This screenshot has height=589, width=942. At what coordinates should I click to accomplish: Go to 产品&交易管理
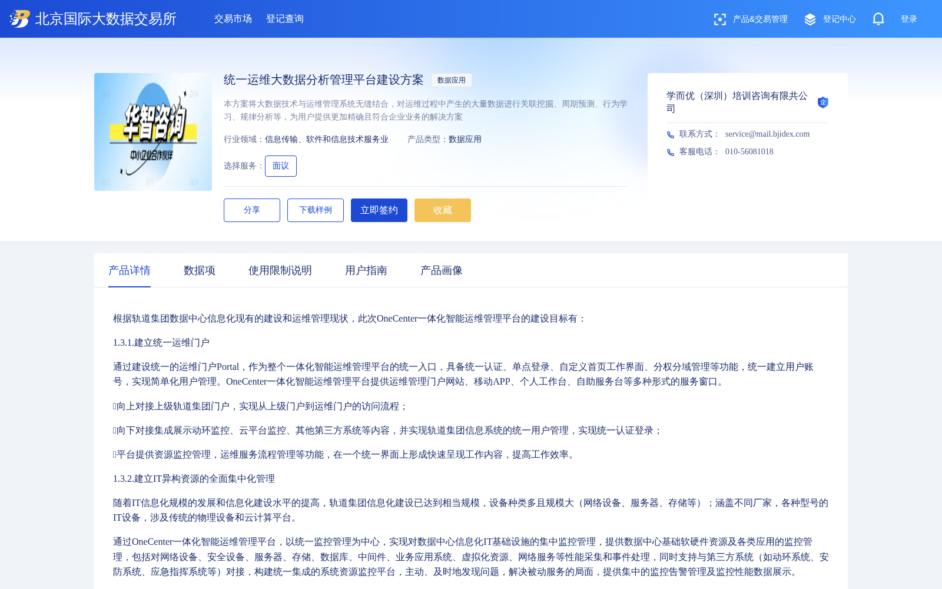[760, 19]
